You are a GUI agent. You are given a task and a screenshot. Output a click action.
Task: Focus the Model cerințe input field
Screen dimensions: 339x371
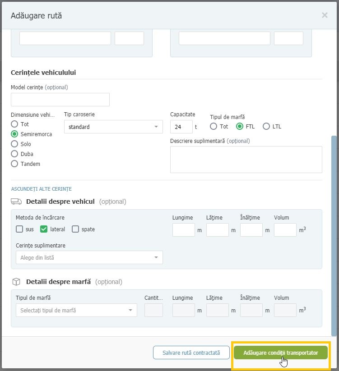click(60, 100)
